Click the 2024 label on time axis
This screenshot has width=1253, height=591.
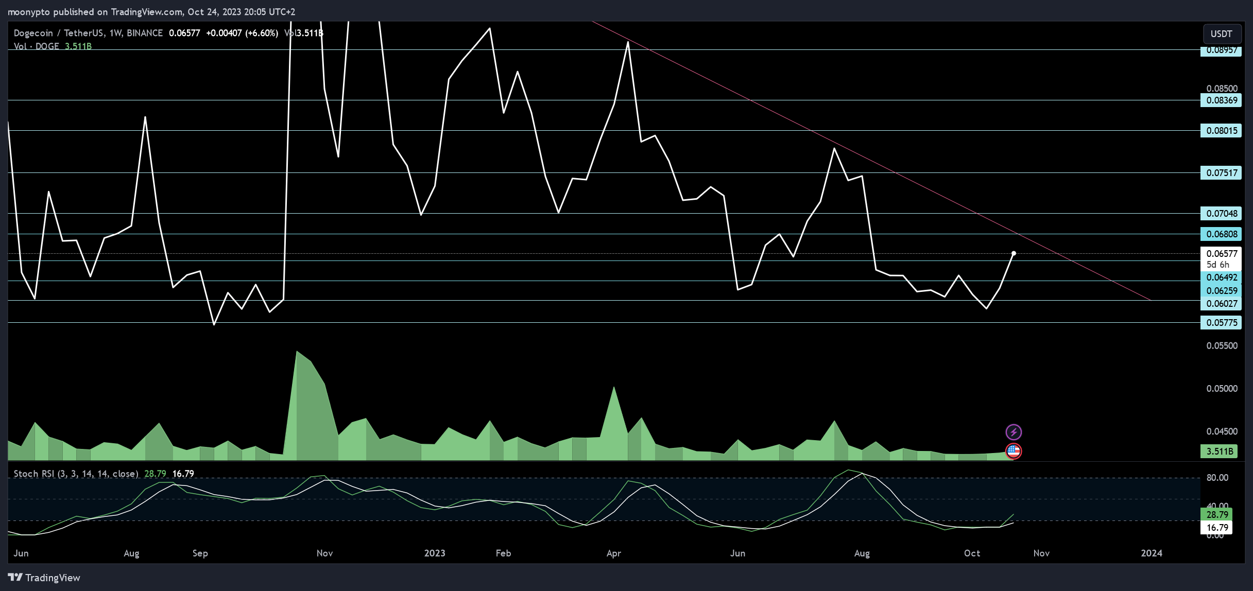pos(1152,553)
